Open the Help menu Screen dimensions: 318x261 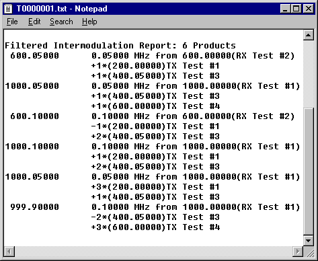(89, 22)
